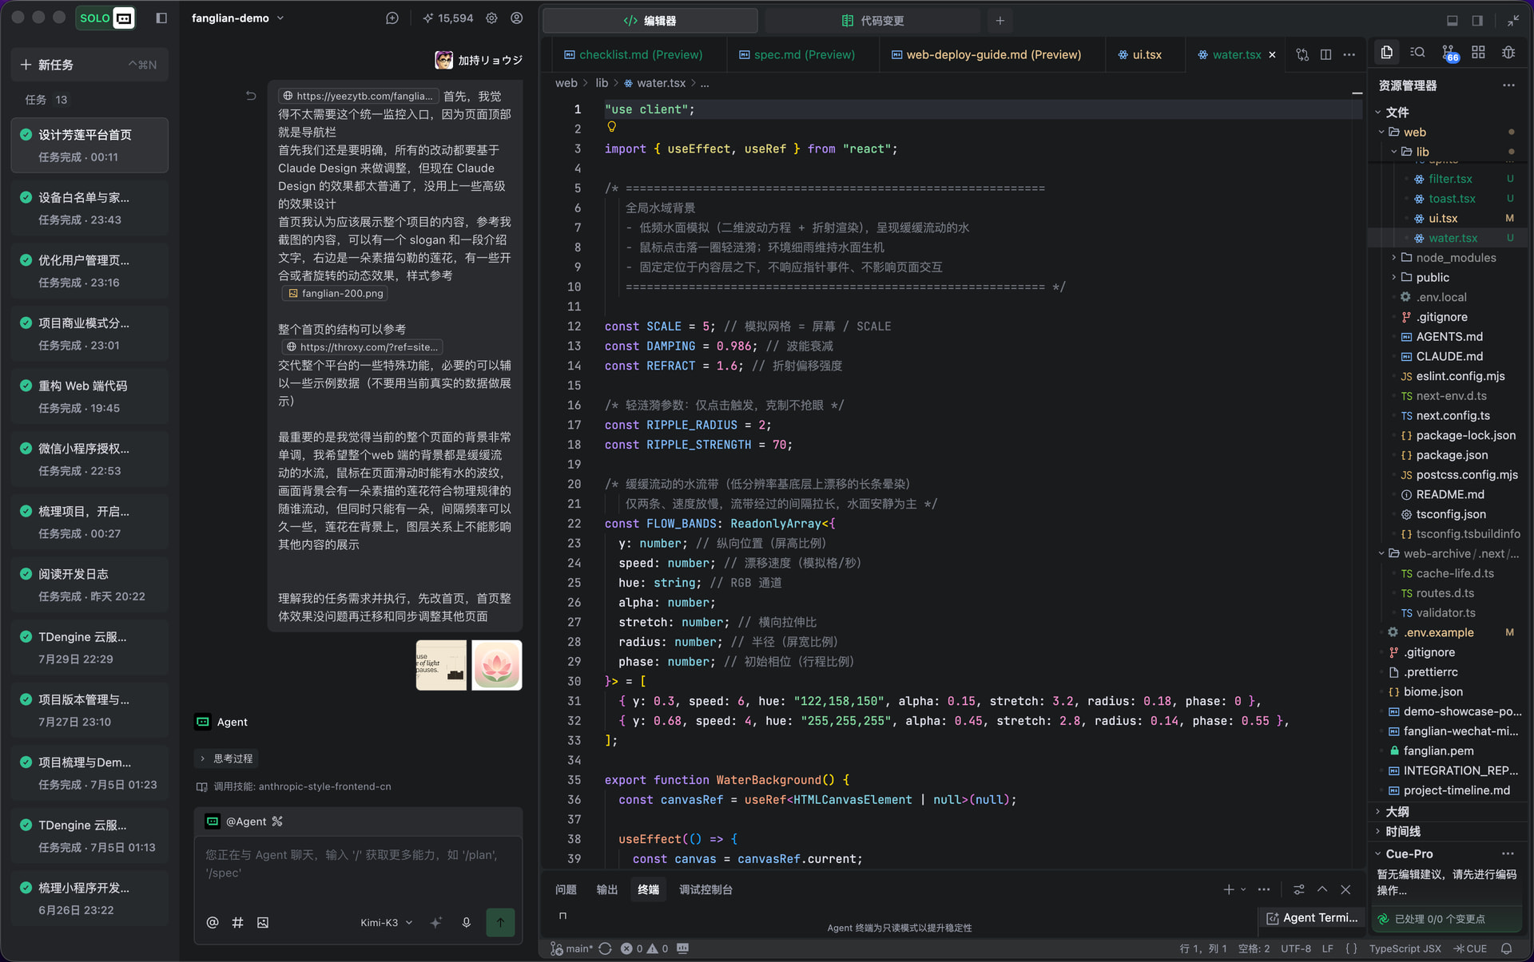Open the Search panel icon
1534x962 pixels.
click(x=1417, y=53)
